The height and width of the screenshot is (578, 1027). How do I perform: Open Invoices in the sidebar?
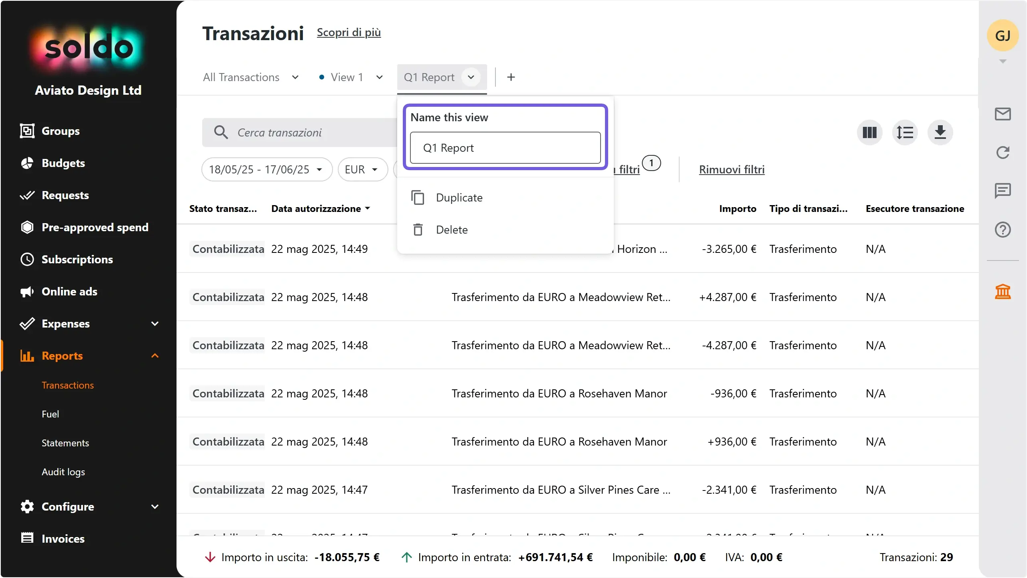pyautogui.click(x=63, y=538)
